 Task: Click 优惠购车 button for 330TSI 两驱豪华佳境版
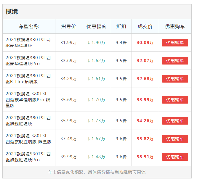pos(175,43)
